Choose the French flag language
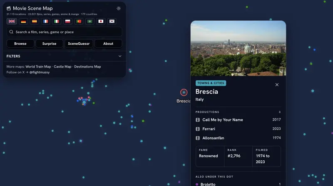 tap(45, 22)
